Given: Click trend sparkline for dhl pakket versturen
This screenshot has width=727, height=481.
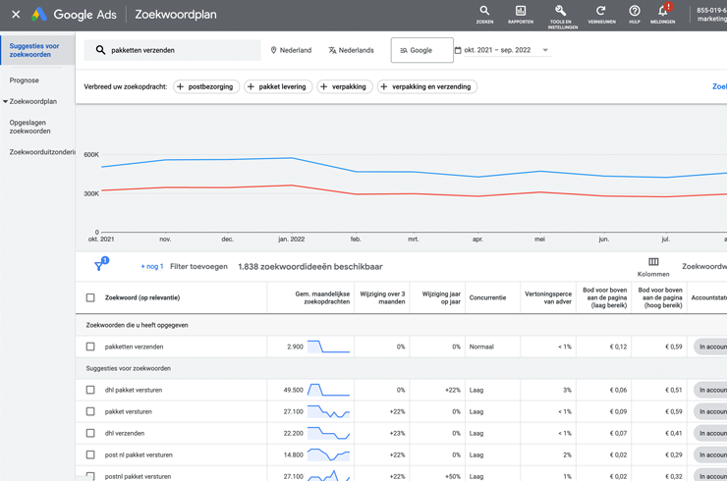Looking at the screenshot, I should pos(328,390).
